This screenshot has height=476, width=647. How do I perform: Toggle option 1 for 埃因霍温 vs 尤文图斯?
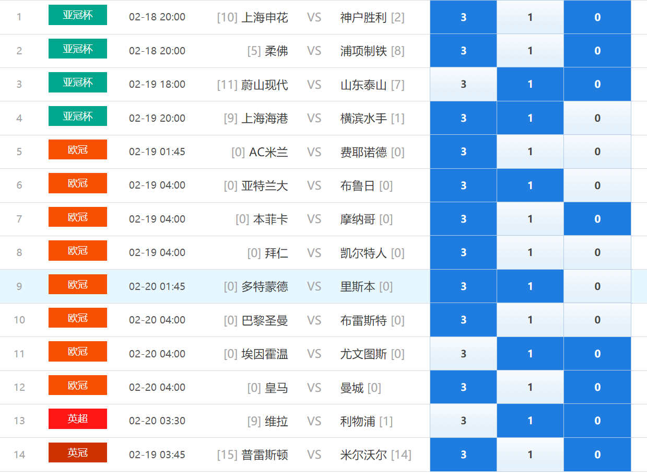pos(530,354)
